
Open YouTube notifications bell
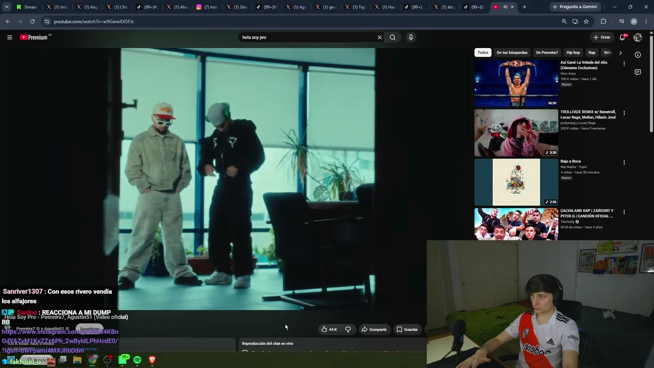(x=622, y=37)
